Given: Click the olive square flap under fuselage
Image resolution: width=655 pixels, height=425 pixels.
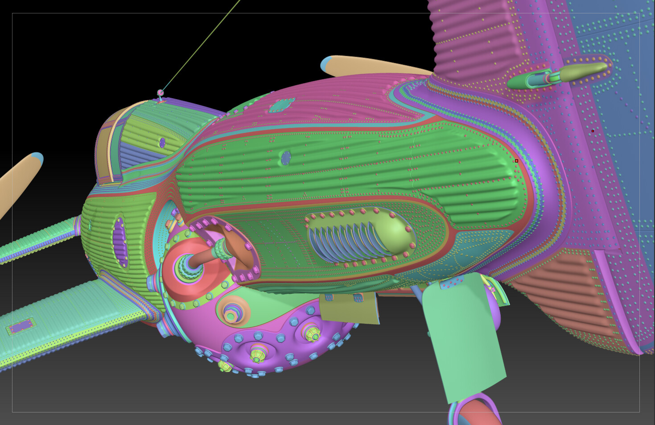Looking at the screenshot, I should (349, 308).
